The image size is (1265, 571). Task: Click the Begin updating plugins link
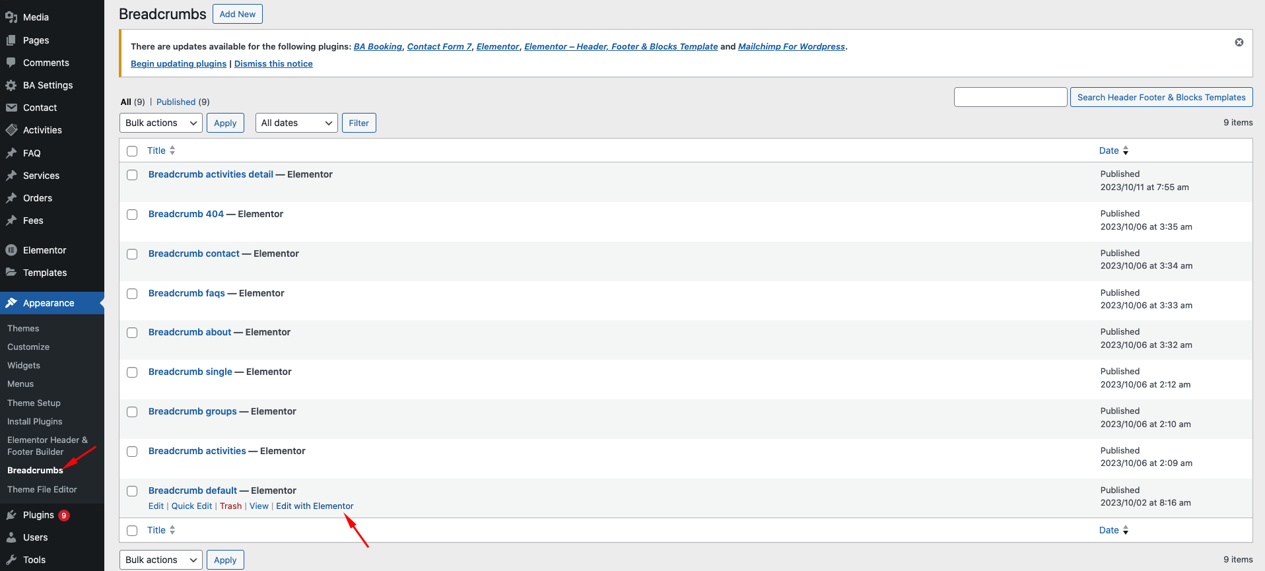coord(178,63)
